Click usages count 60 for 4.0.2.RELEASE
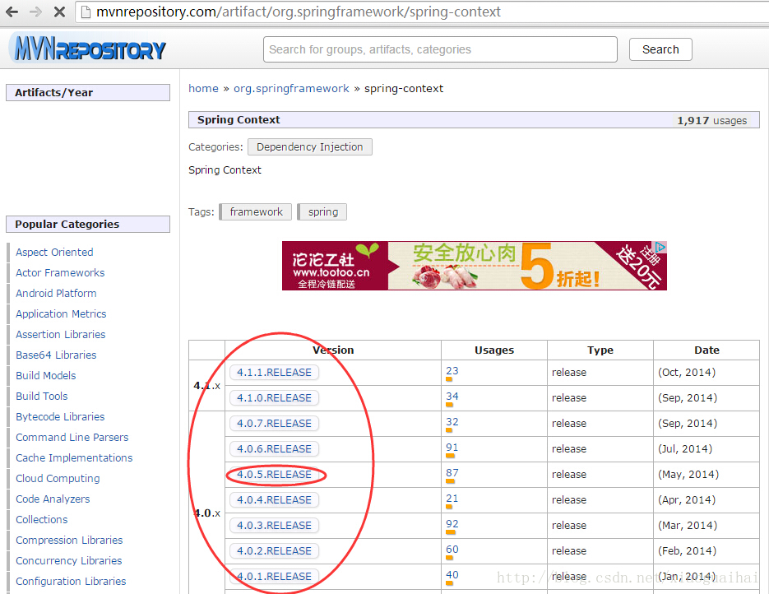 pos(452,550)
